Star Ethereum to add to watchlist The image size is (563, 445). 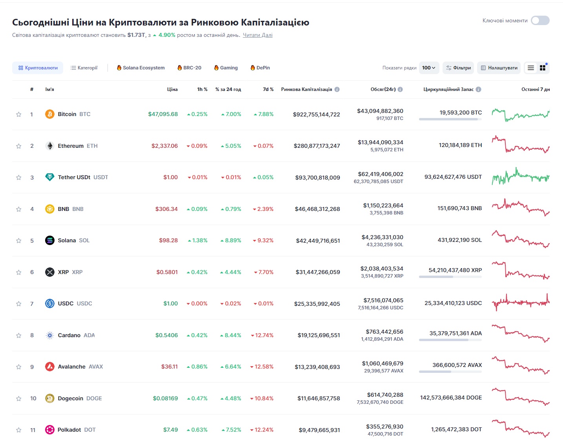18,146
